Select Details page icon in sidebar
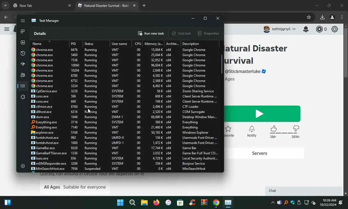The height and width of the screenshot is (209, 348). (x=23, y=86)
